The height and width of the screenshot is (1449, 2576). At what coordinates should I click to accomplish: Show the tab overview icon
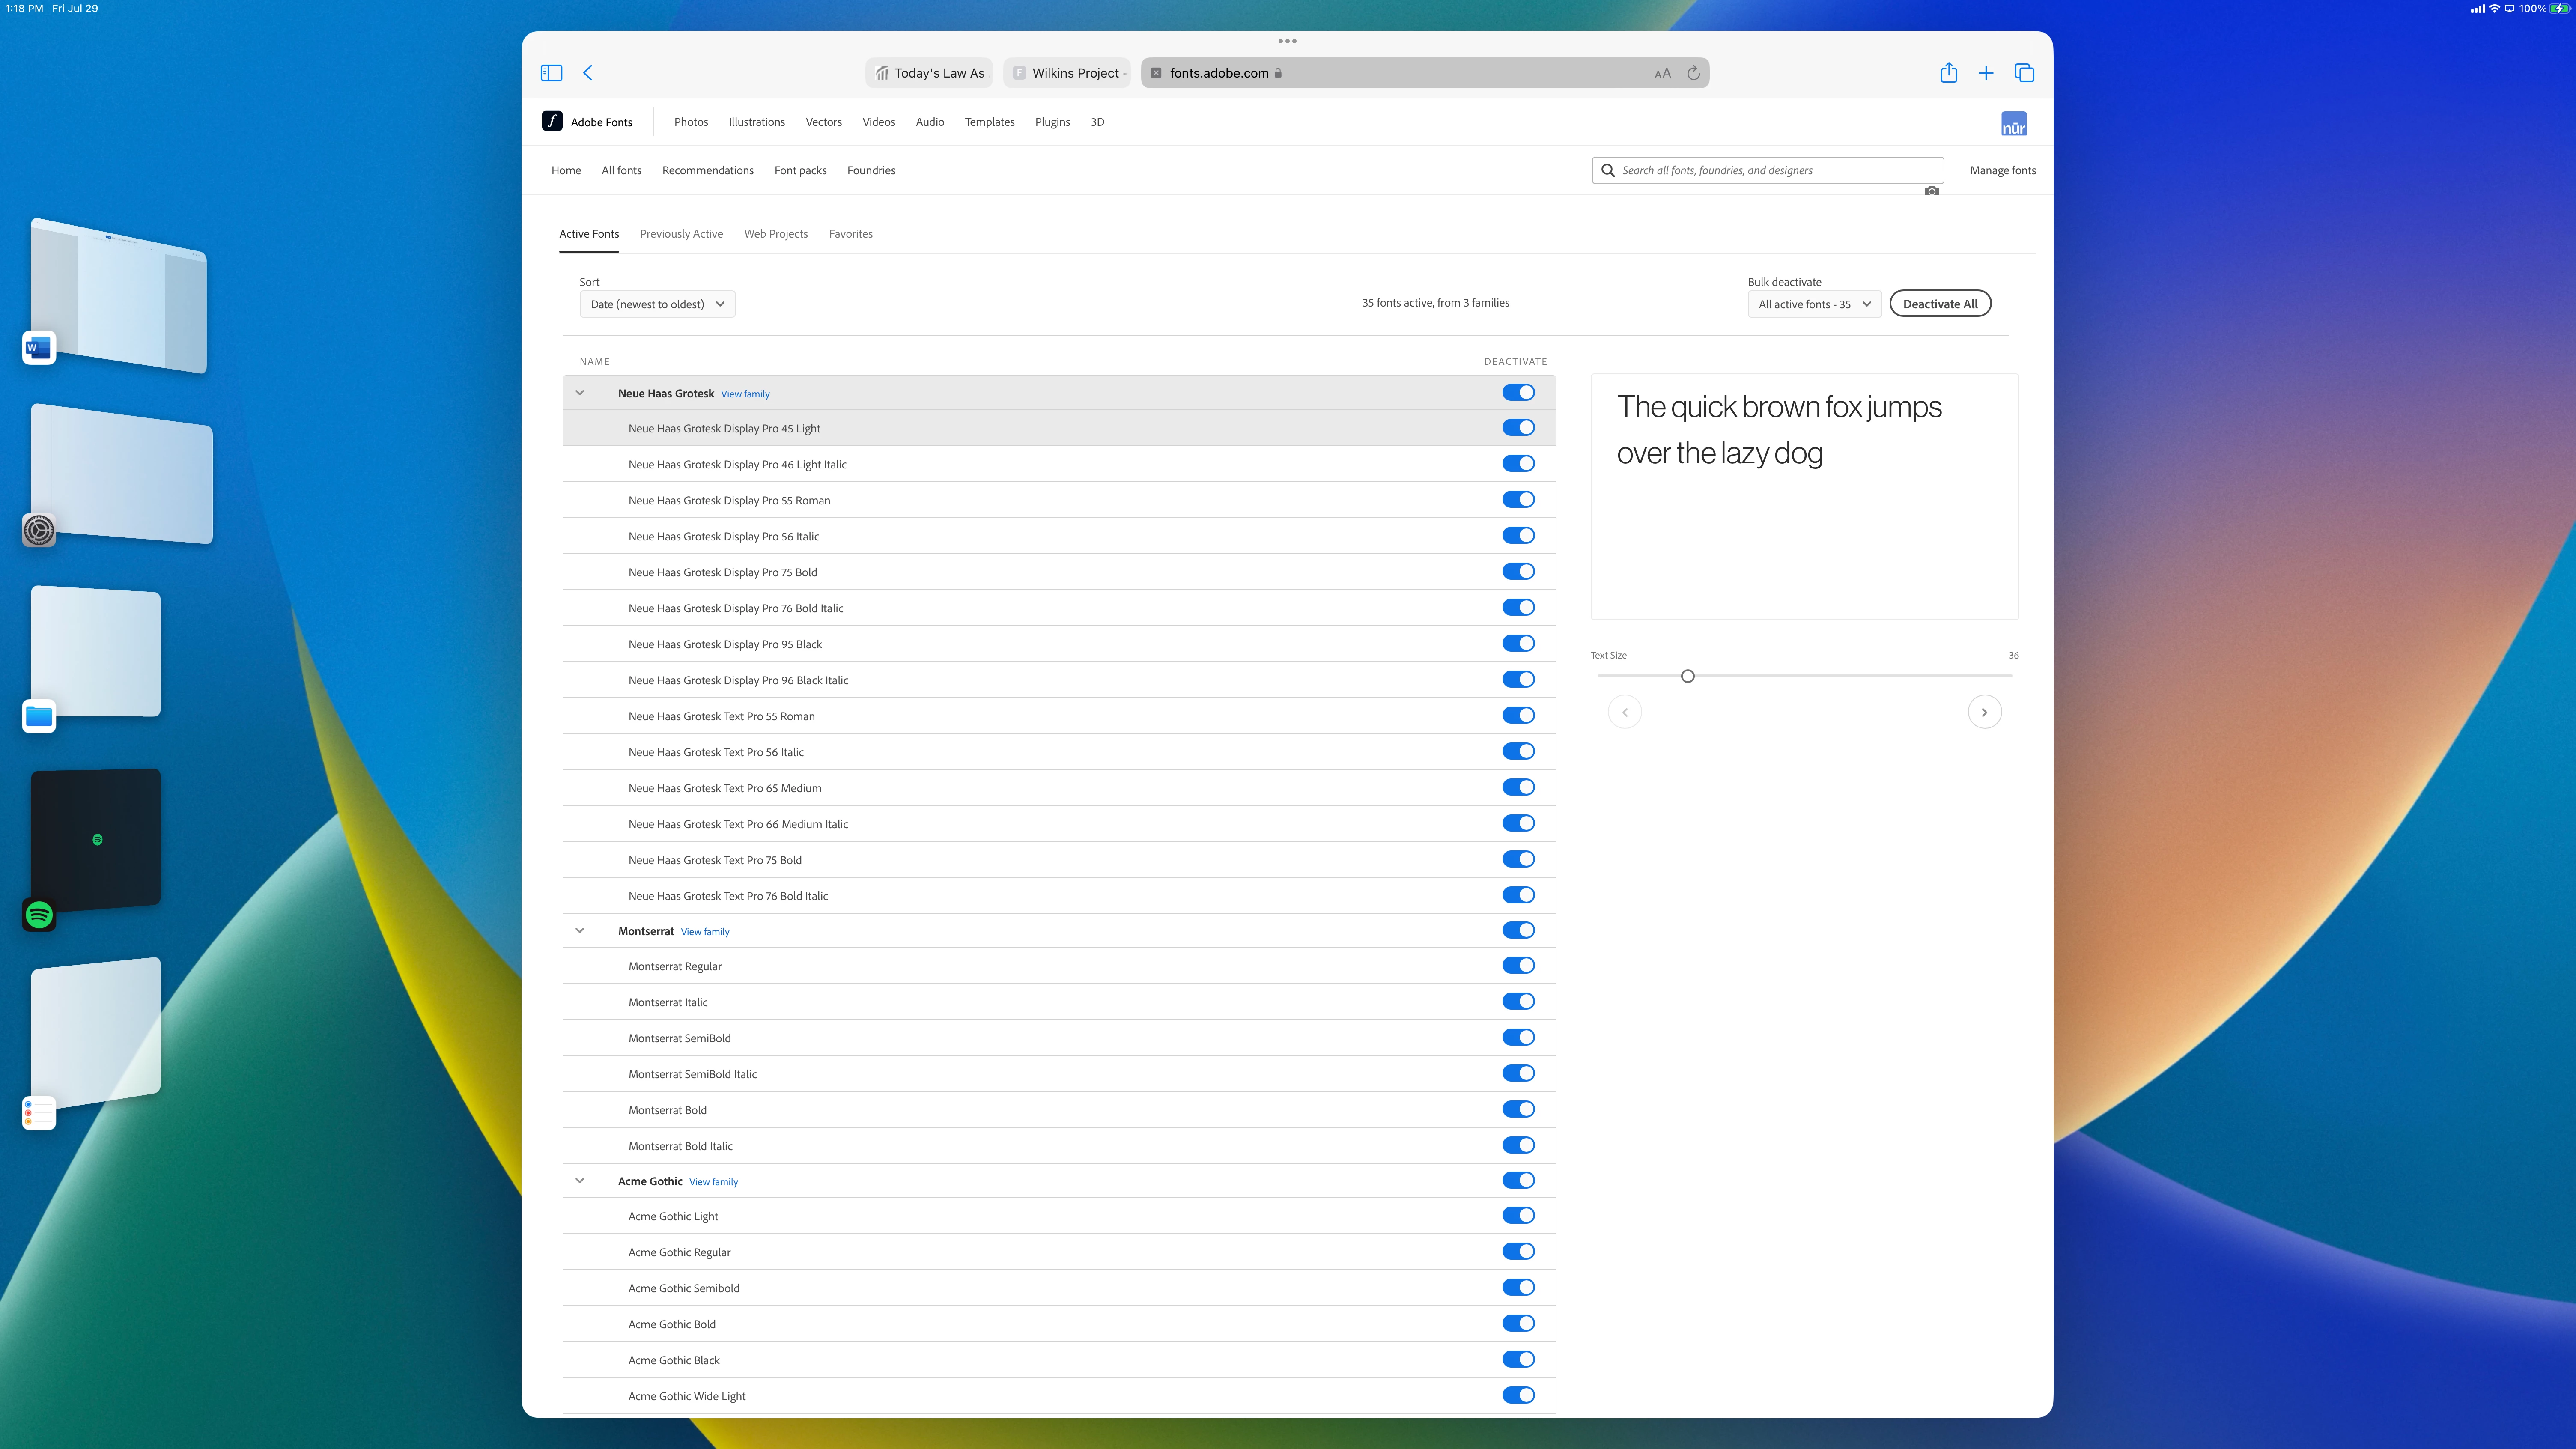point(2024,73)
